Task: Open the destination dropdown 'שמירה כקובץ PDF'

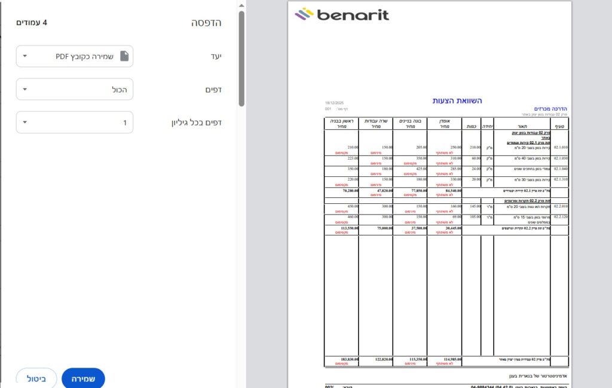Action: tap(75, 56)
